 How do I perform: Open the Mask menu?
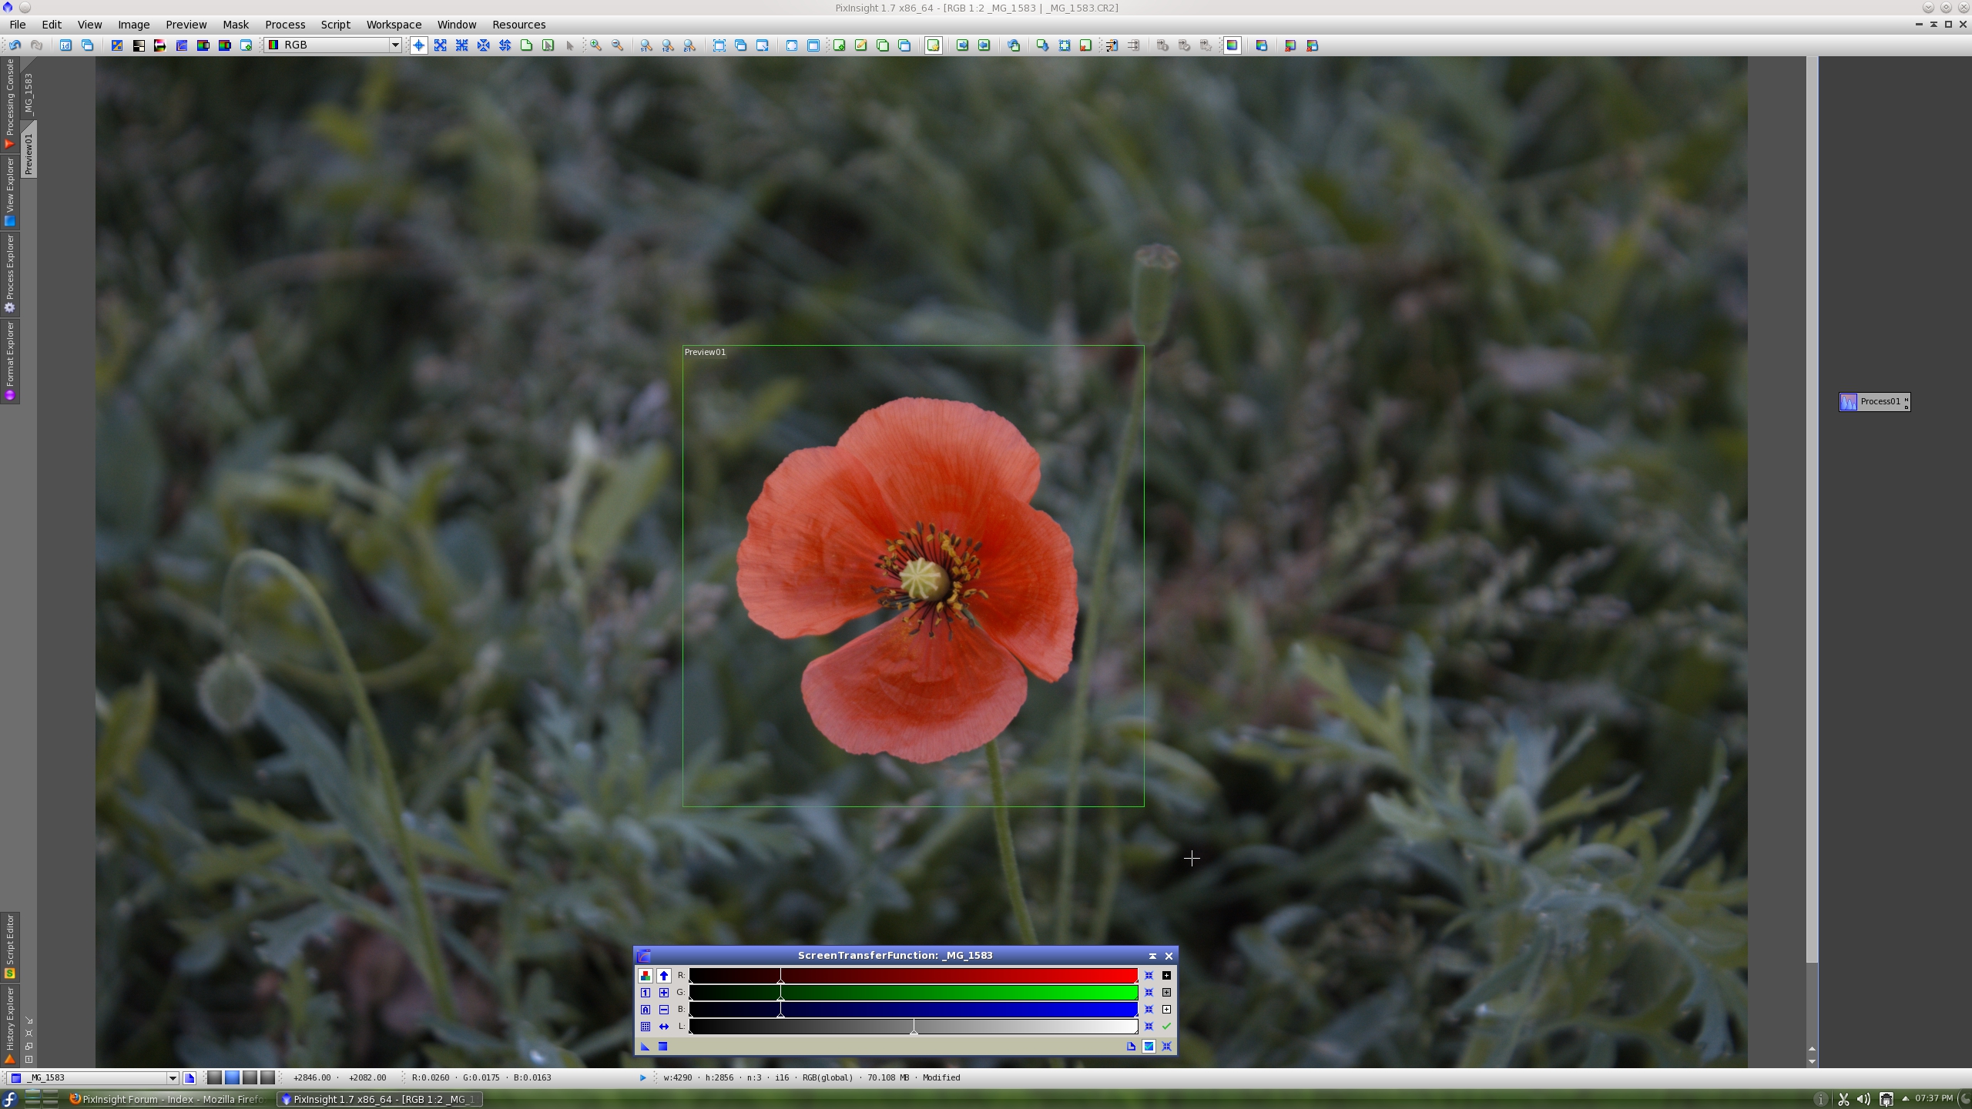coord(236,25)
